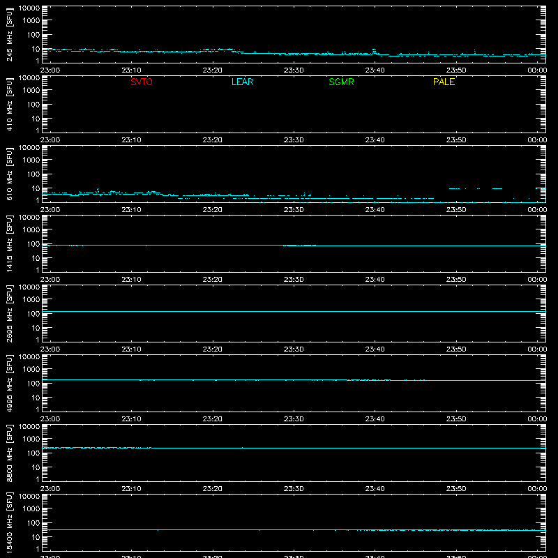Click the yellow PALE station label
558x558 pixels.
[444, 82]
